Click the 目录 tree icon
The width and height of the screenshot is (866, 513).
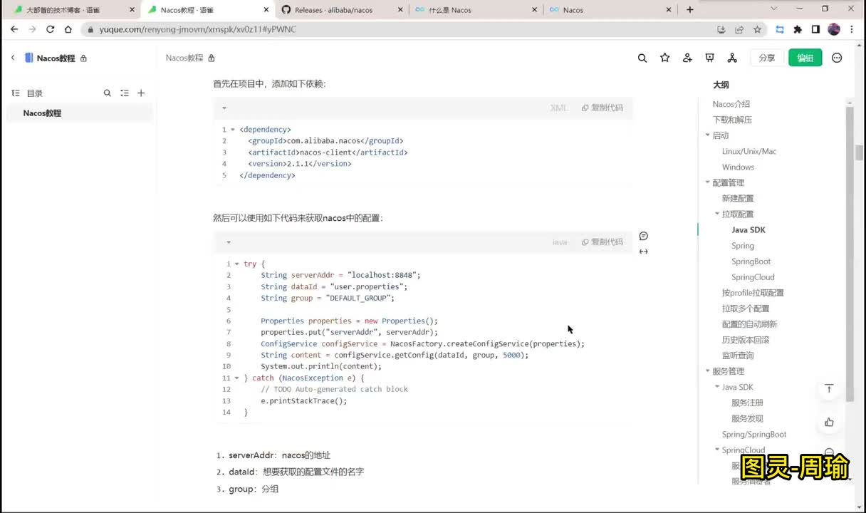click(x=16, y=93)
